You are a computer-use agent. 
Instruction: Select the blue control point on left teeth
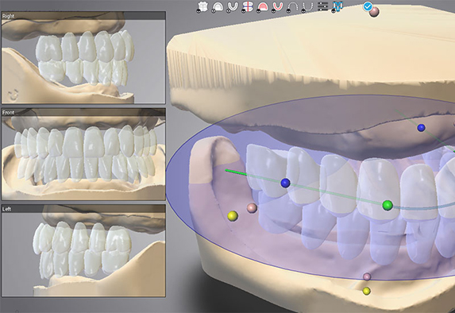click(x=285, y=183)
